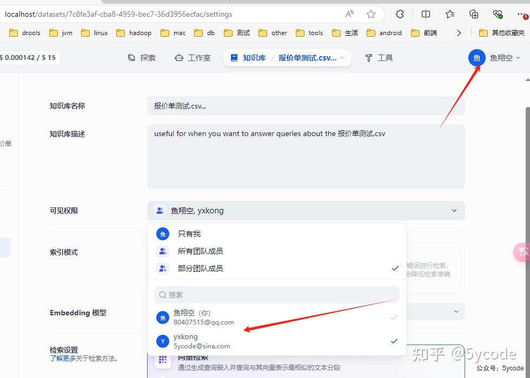The height and width of the screenshot is (378, 530).
Task: Open the 鱼翔空 account dropdown
Action: pos(505,58)
